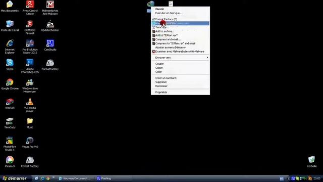Click the blue CamStudio tray icon
323x182 pixels.
point(293,178)
